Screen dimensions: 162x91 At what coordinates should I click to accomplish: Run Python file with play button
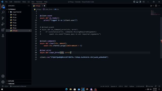click(x=151, y=6)
